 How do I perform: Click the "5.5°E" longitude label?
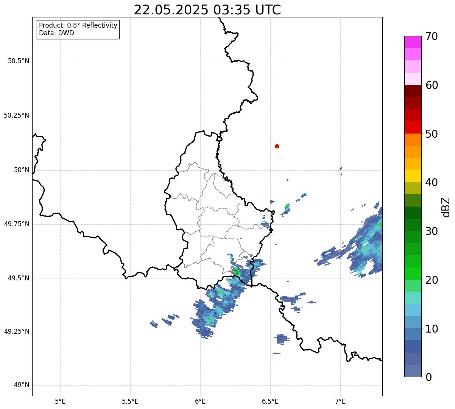[x=130, y=401]
